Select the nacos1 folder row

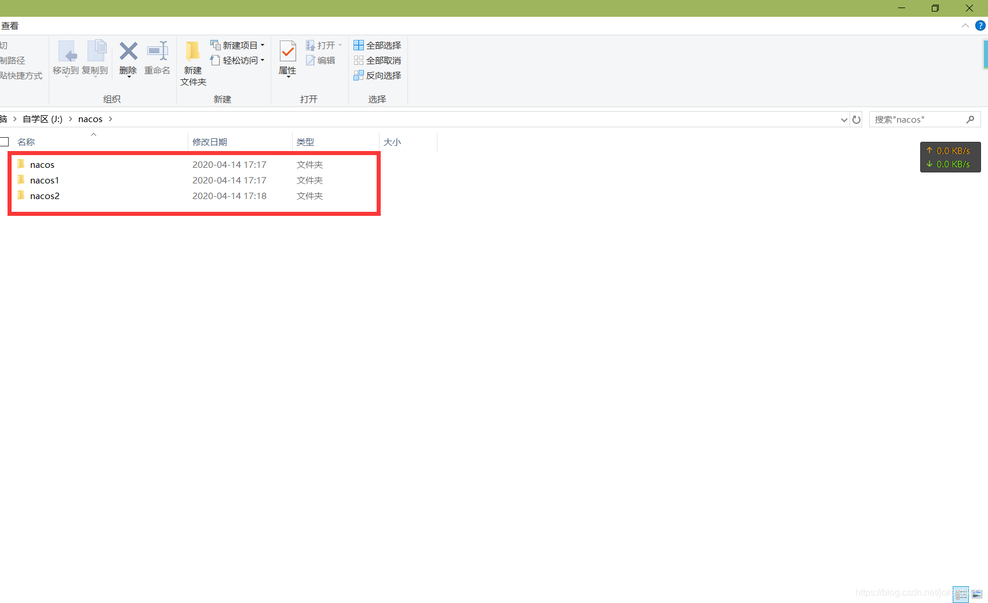196,180
